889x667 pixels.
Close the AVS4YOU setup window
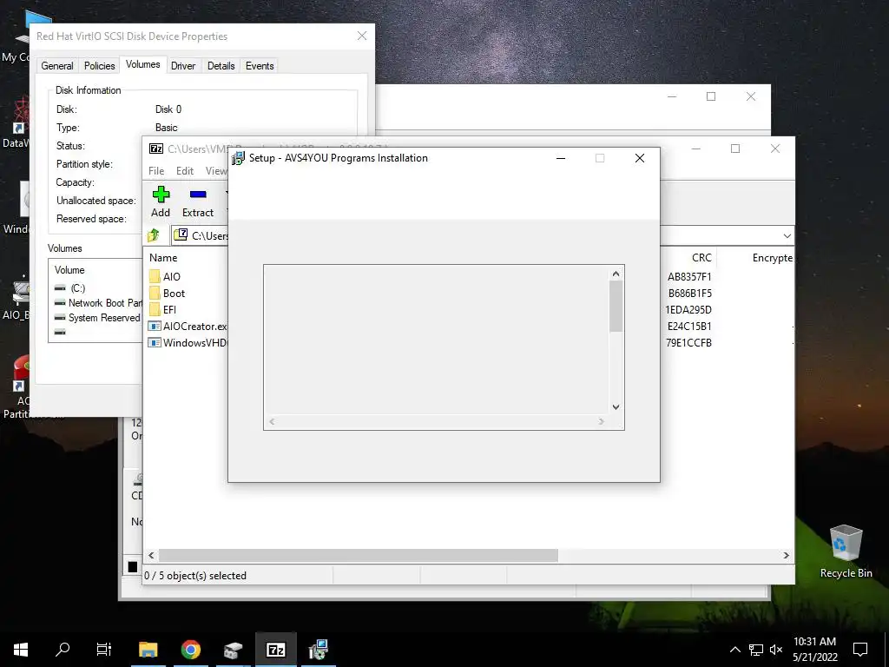pyautogui.click(x=640, y=158)
